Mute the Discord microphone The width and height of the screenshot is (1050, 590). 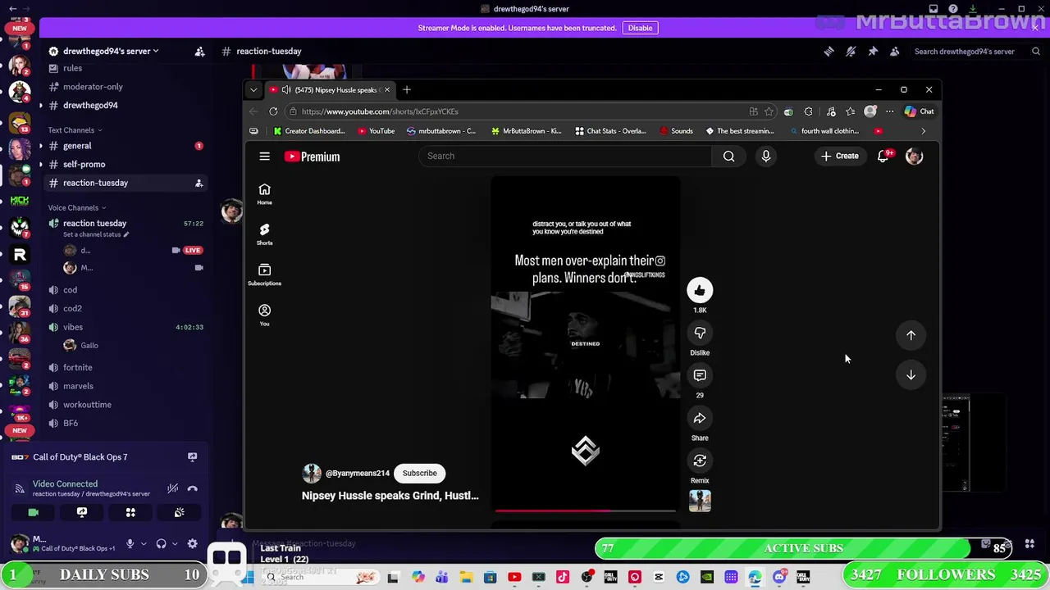129,543
